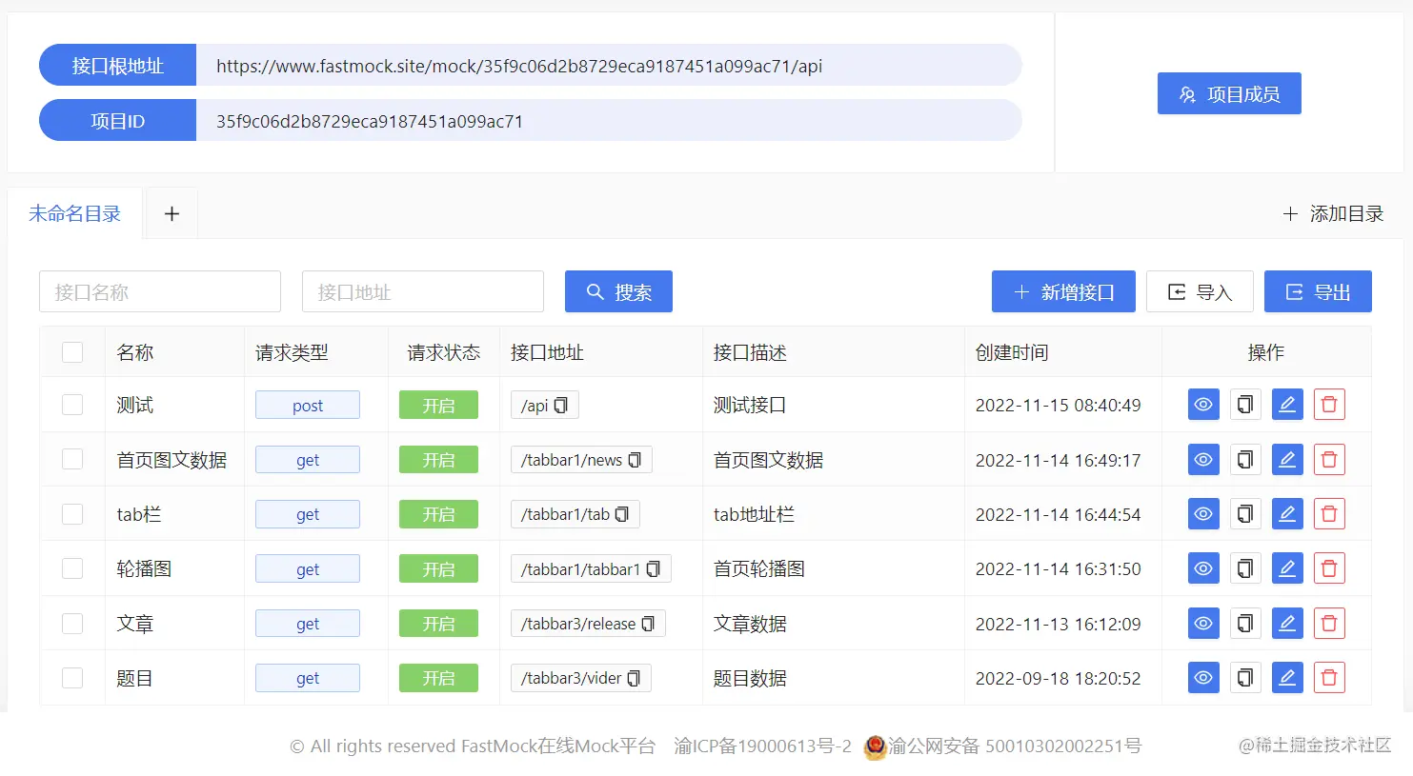Copy the 首页图文数据 row using action icon
Viewport: 1413px width, 776px height.
click(1245, 460)
